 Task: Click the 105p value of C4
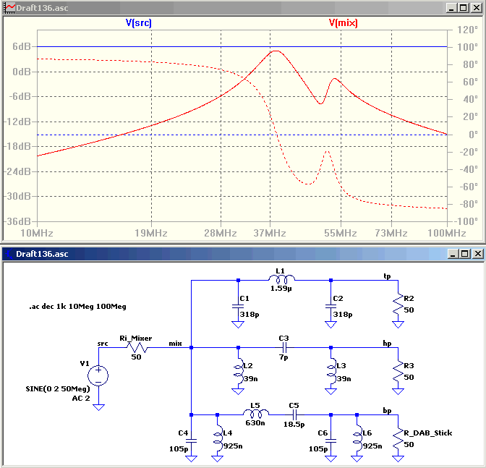(179, 448)
